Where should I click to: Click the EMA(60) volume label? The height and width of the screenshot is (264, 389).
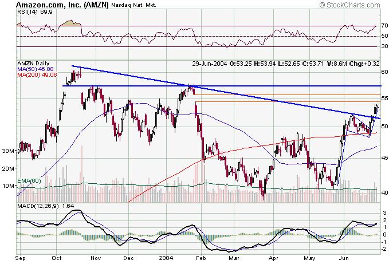coord(29,181)
